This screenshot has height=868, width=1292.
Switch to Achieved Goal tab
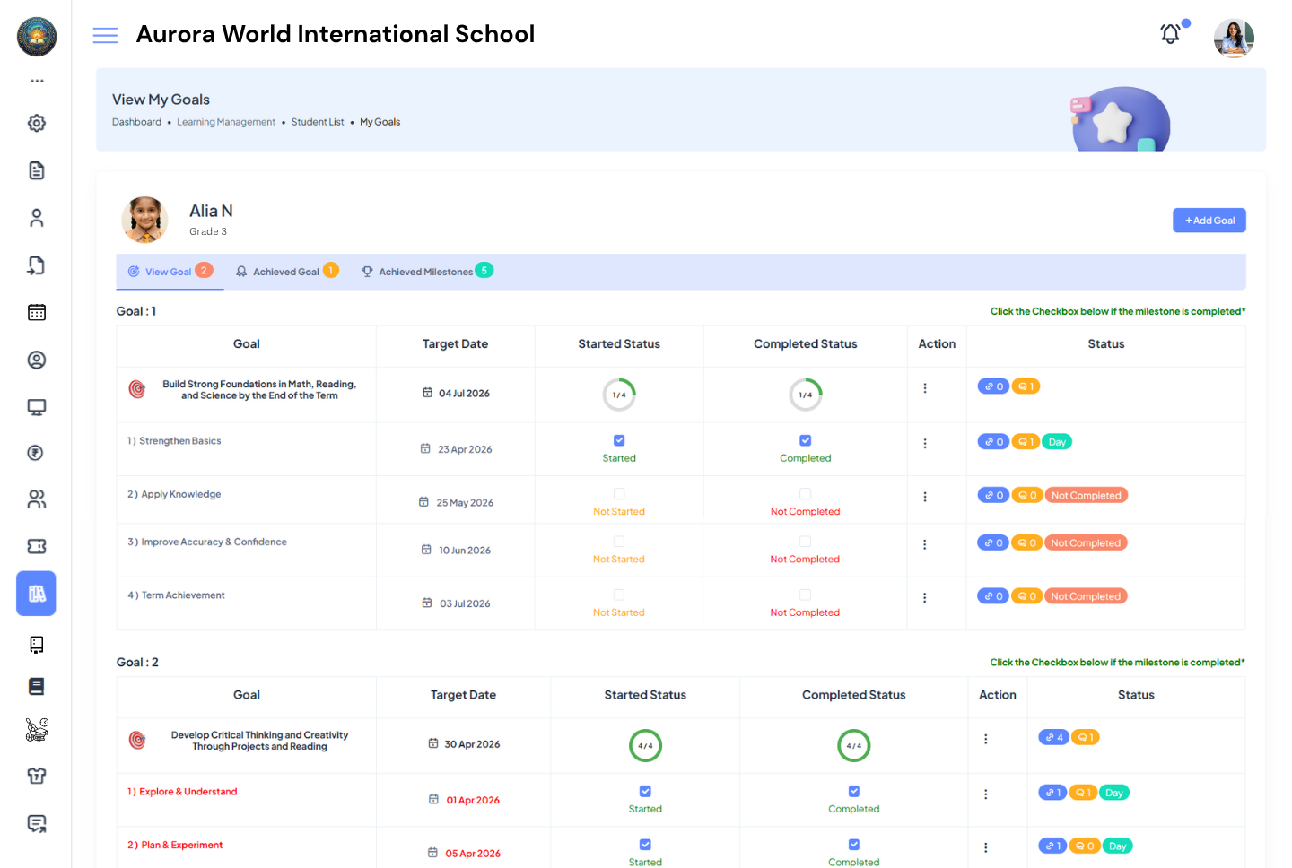tap(285, 272)
